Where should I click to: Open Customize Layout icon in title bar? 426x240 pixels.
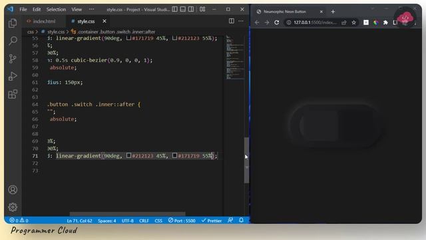point(202,9)
